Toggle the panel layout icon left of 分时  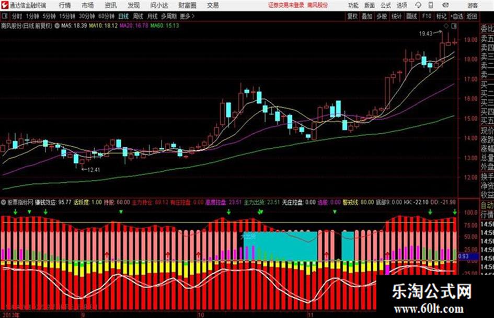[x=4, y=16]
